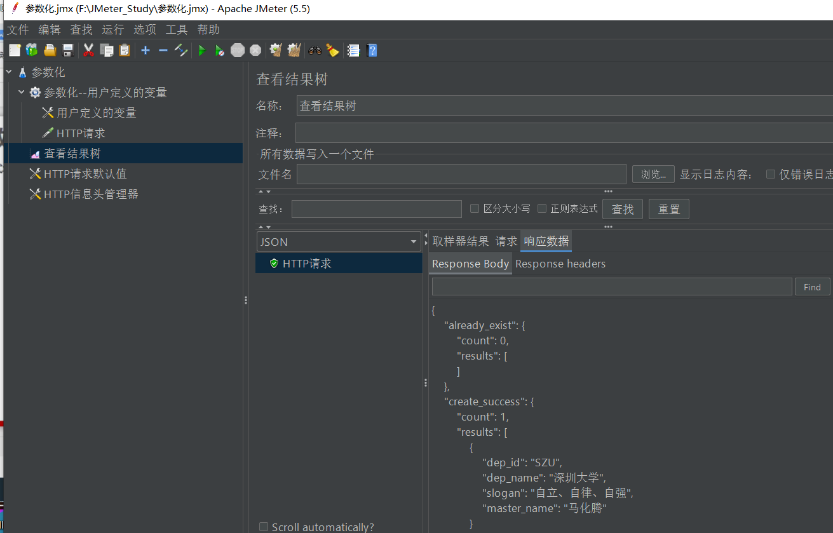This screenshot has height=533, width=833.
Task: Start the test with green play icon
Action: click(x=202, y=50)
